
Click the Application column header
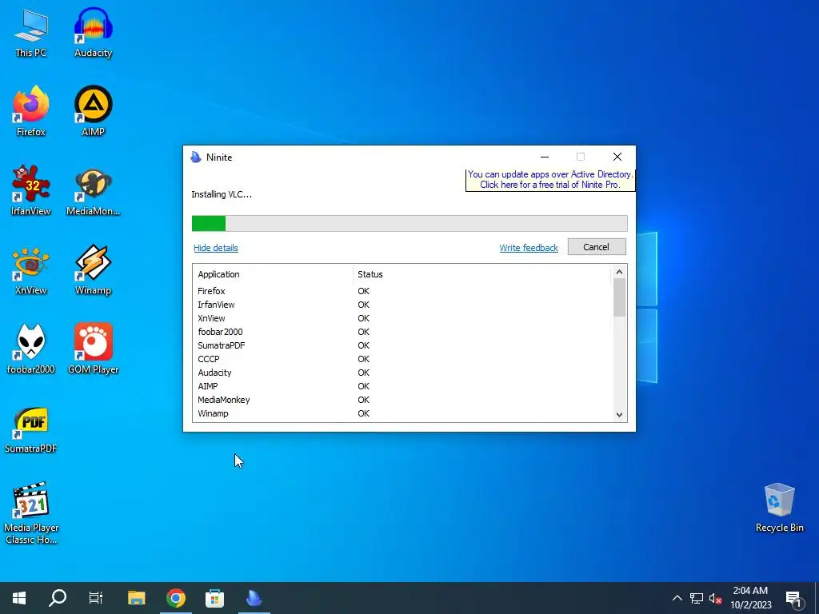[273, 274]
